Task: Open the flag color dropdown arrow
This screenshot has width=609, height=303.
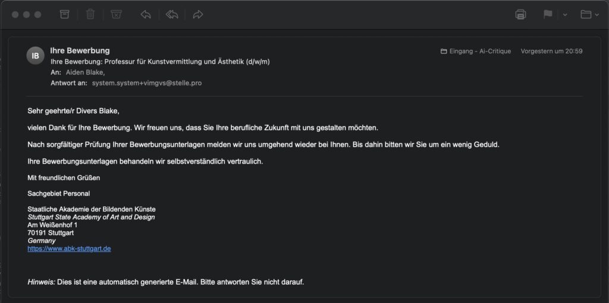Action: click(565, 14)
